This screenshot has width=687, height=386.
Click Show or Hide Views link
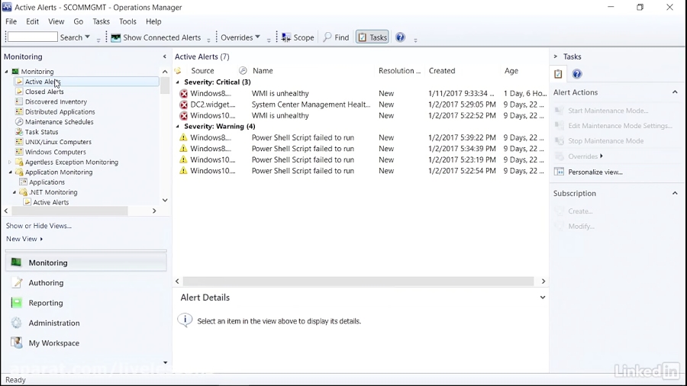(39, 226)
